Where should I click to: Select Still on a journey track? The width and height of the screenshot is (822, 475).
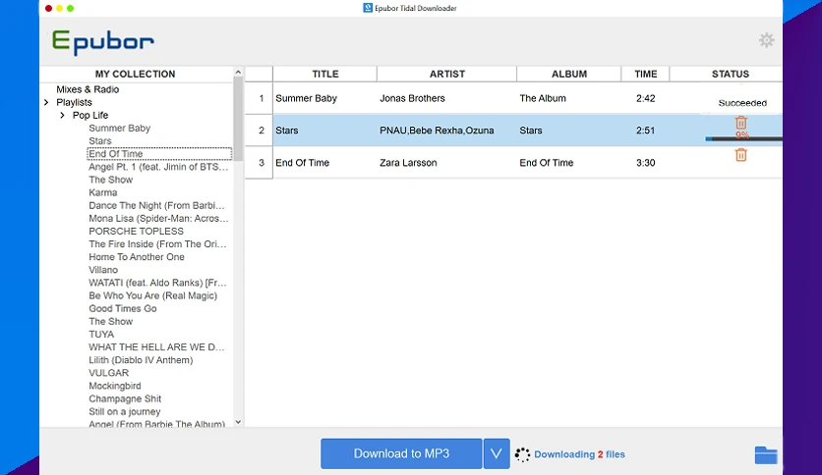pos(124,412)
